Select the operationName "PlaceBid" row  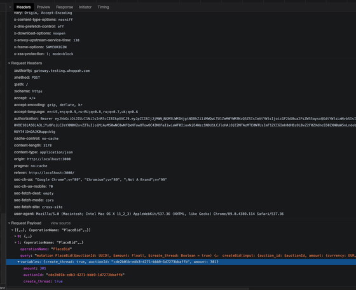click(x=46, y=249)
